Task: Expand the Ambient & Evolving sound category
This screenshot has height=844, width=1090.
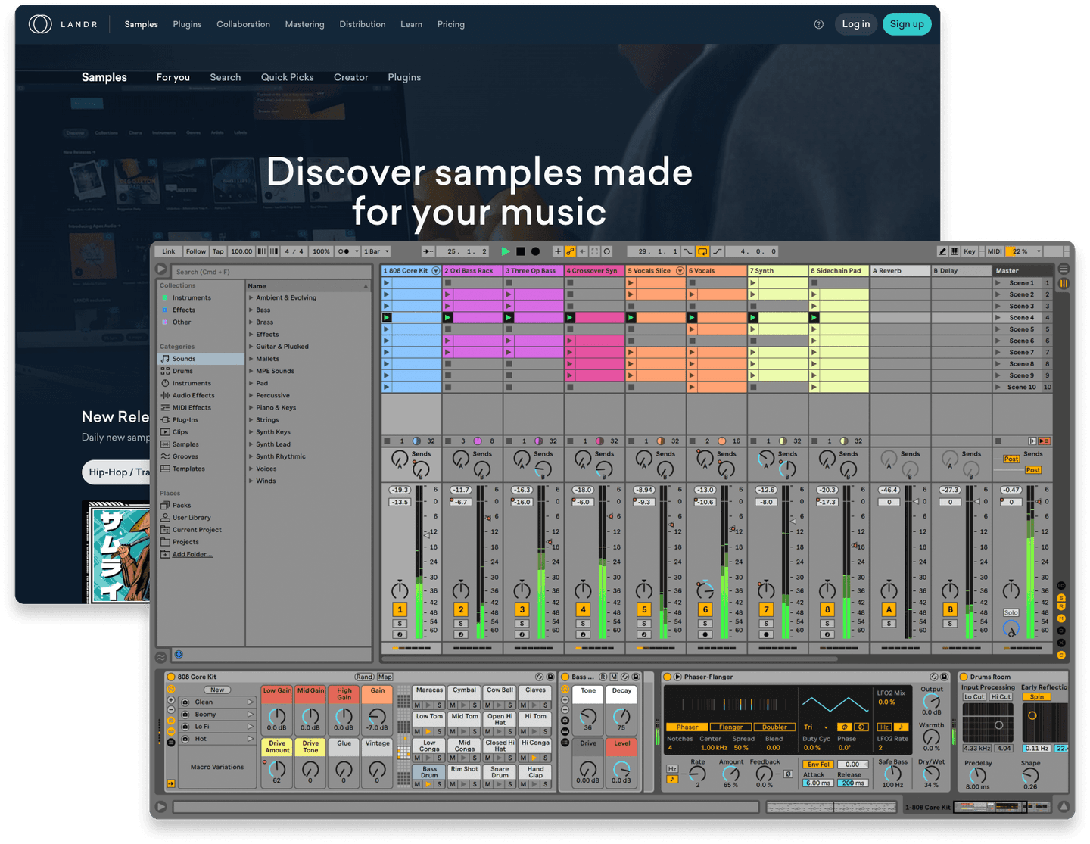Action: pos(252,297)
